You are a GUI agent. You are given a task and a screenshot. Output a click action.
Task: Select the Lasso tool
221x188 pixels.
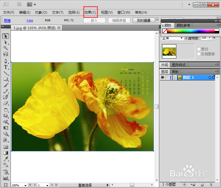[6, 54]
